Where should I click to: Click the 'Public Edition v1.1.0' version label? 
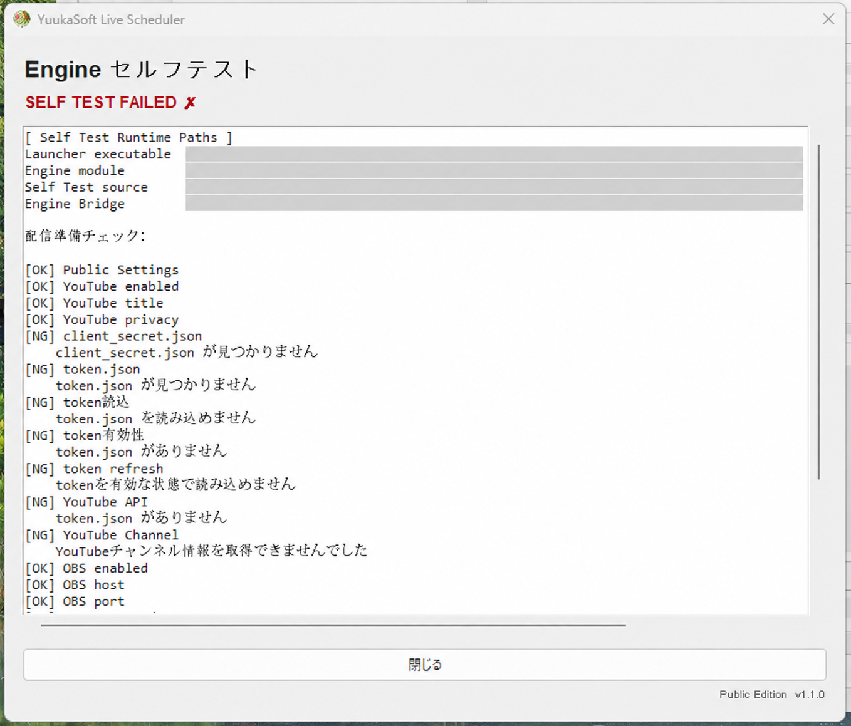coord(772,695)
